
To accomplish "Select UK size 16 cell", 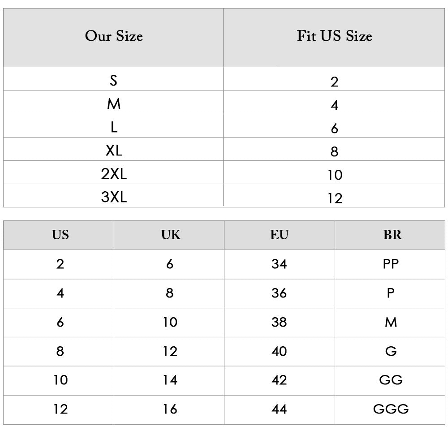I will coord(170,409).
